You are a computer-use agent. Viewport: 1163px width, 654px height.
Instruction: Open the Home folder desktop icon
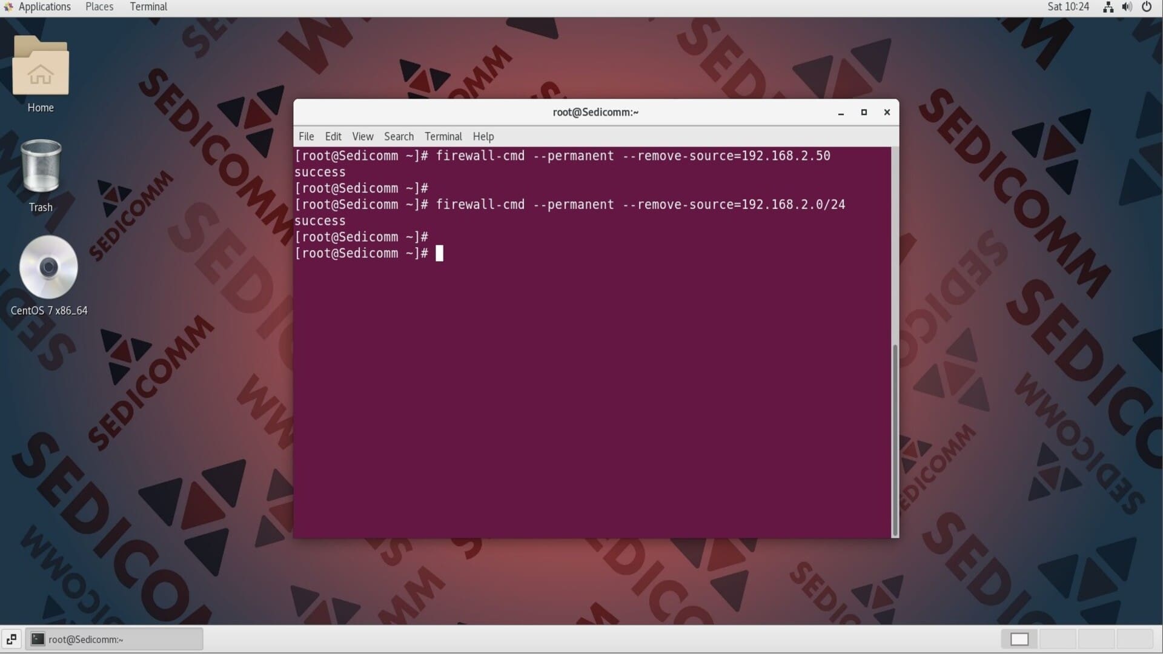tap(41, 67)
